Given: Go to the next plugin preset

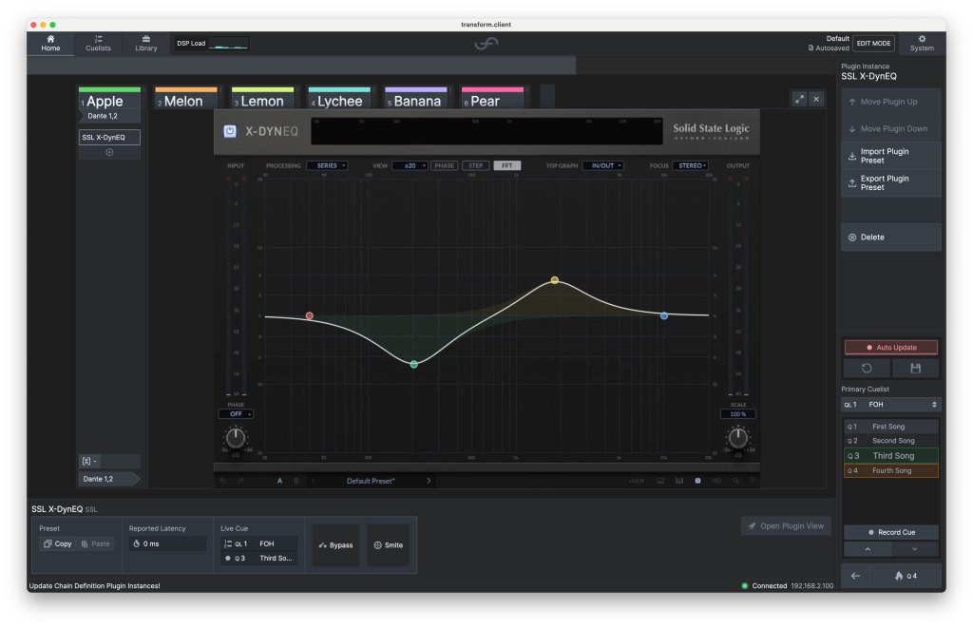Looking at the screenshot, I should [x=429, y=481].
